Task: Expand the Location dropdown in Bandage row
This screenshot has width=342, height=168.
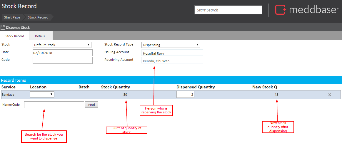Action: 42,94
